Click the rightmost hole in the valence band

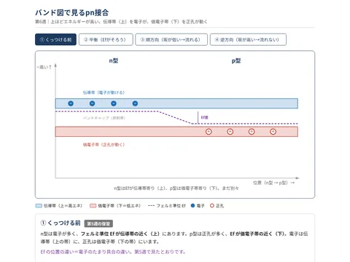(273, 132)
